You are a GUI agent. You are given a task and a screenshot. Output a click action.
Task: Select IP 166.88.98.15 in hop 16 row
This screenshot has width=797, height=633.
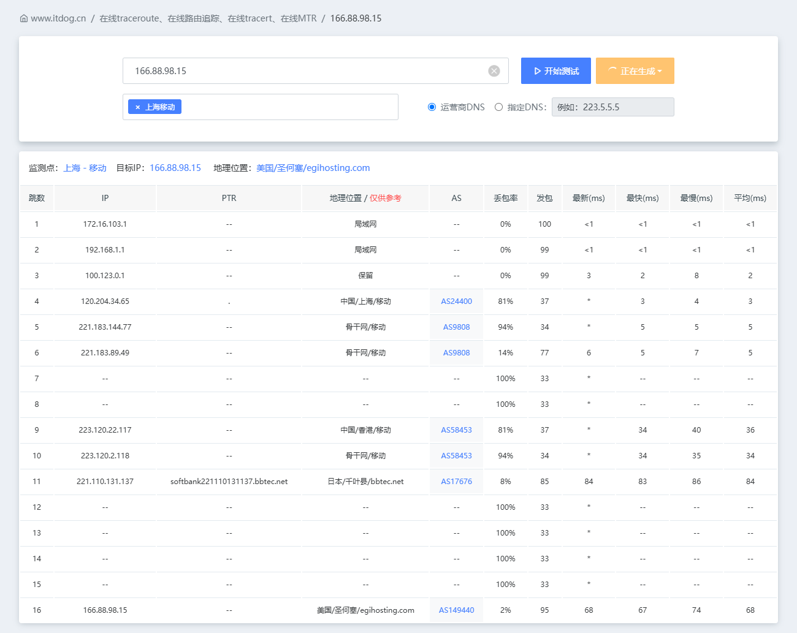click(x=105, y=610)
